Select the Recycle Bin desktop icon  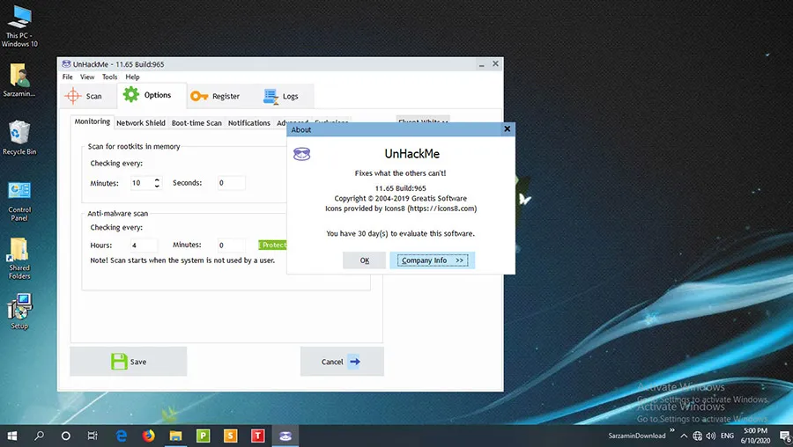coord(19,137)
